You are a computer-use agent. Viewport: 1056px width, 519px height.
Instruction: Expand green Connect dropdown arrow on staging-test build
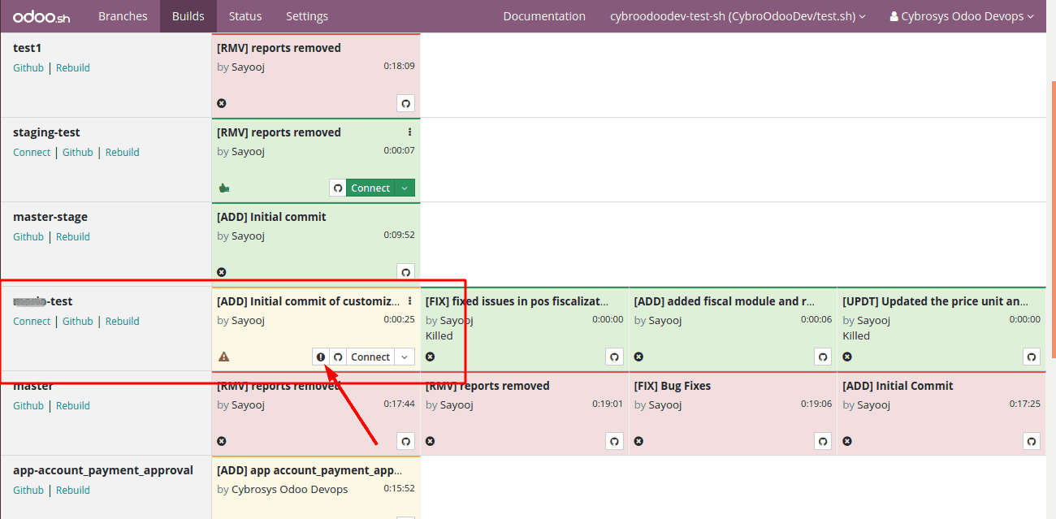click(405, 188)
